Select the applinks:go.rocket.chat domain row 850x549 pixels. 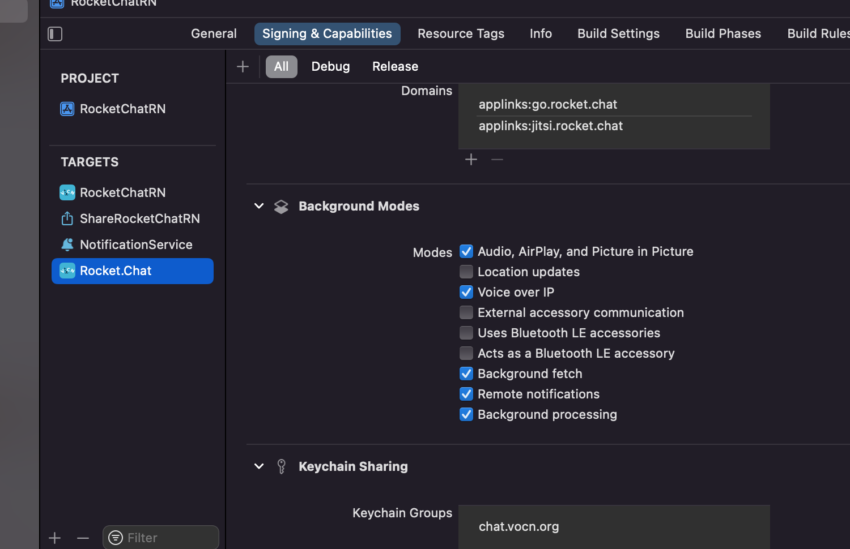[x=614, y=105]
